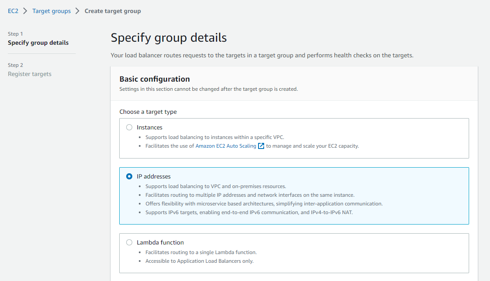Open Amazon EC2 Auto Scaling link
Image resolution: width=490 pixels, height=281 pixels.
pyautogui.click(x=225, y=146)
